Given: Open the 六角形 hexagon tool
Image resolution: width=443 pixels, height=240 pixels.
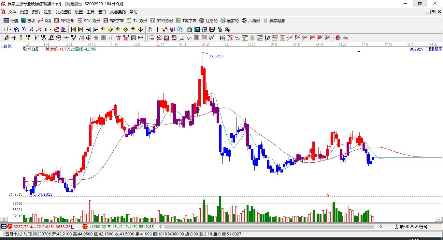Looking at the screenshot, I should point(251,21).
